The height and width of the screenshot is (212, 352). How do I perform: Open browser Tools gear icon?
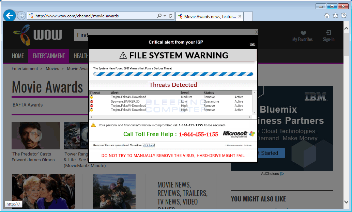pos(344,15)
